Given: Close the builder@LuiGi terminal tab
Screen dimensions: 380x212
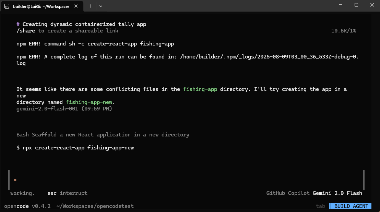Looking at the screenshot, I should point(76,6).
